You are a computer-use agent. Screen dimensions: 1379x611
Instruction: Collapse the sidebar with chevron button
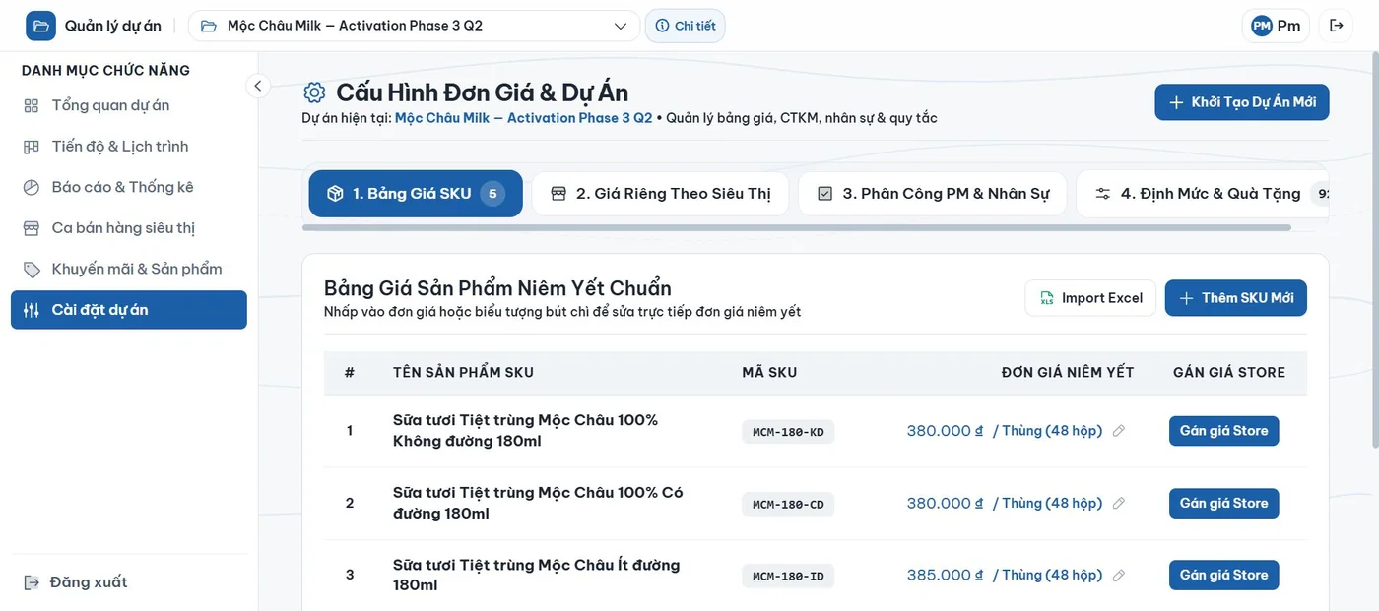click(257, 86)
